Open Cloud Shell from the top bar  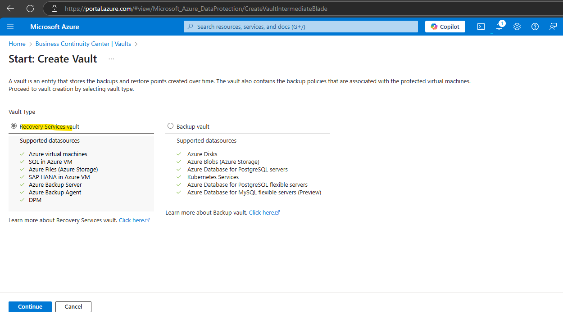pyautogui.click(x=481, y=27)
